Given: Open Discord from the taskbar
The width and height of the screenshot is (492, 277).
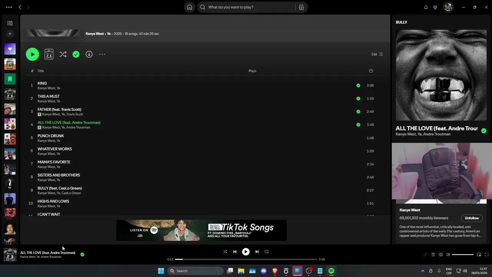Looking at the screenshot, I should pyautogui.click(x=264, y=271).
